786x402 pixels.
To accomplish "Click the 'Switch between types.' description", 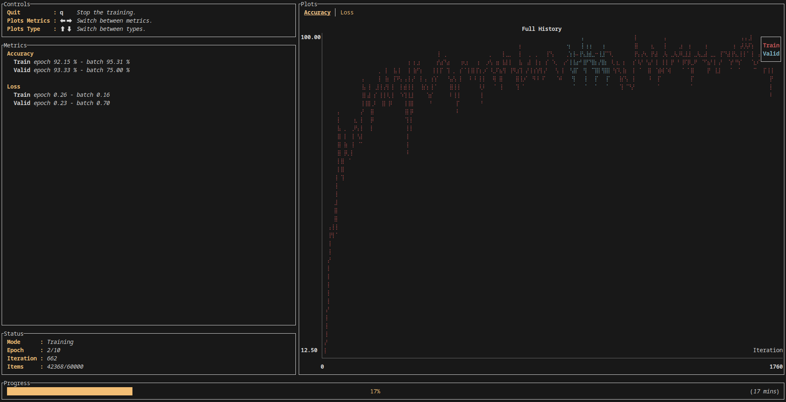I will pos(111,29).
